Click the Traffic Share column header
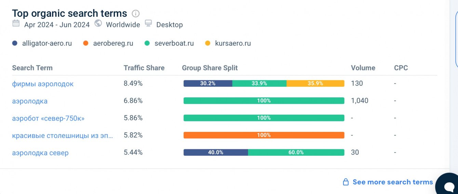Image resolution: width=458 pixels, height=194 pixels. (144, 68)
